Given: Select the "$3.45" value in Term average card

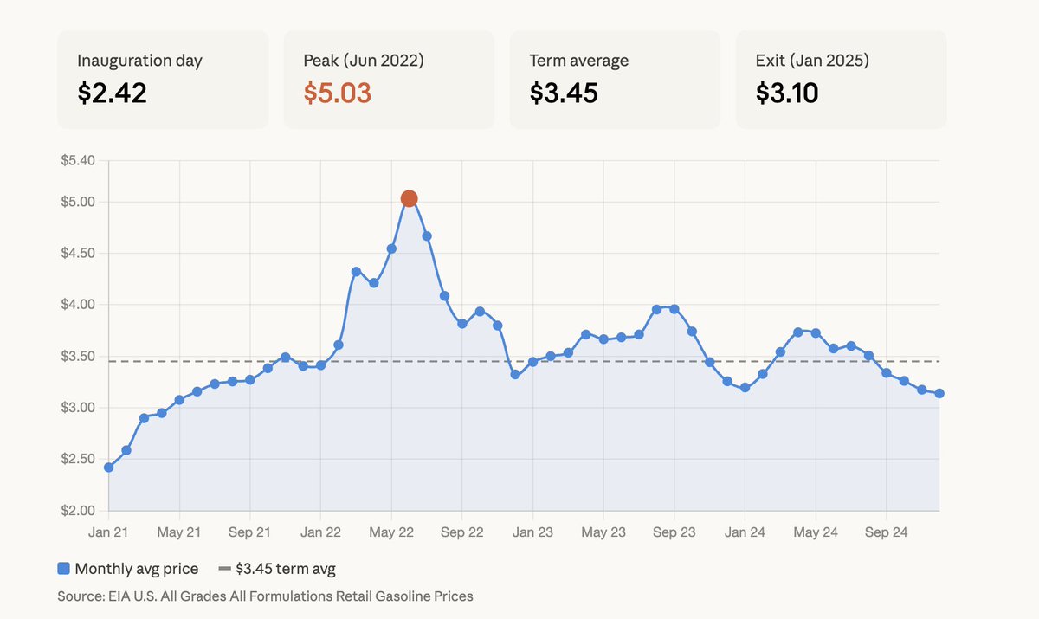Looking at the screenshot, I should pos(565,93).
